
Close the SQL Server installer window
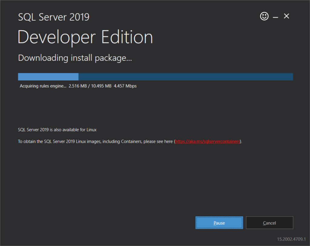pos(286,16)
